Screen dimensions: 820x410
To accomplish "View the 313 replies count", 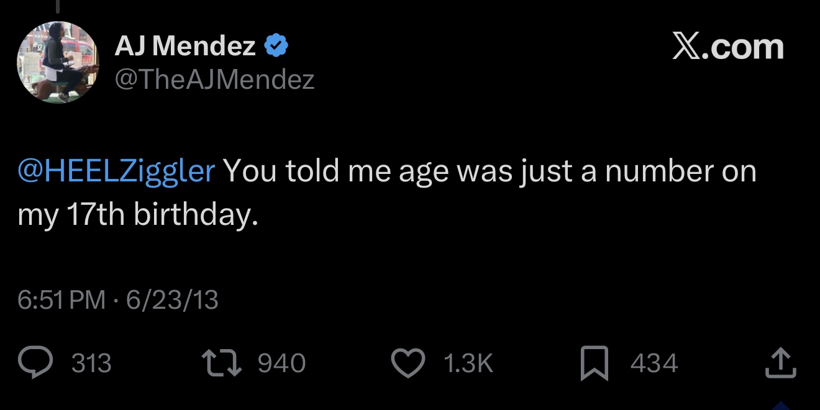I will 91,363.
